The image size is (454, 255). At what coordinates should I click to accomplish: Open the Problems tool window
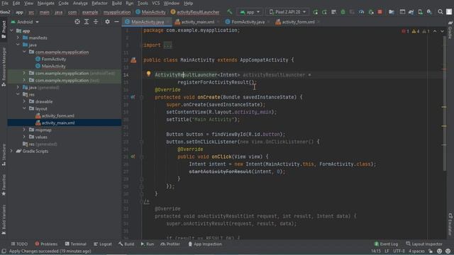pyautogui.click(x=46, y=244)
